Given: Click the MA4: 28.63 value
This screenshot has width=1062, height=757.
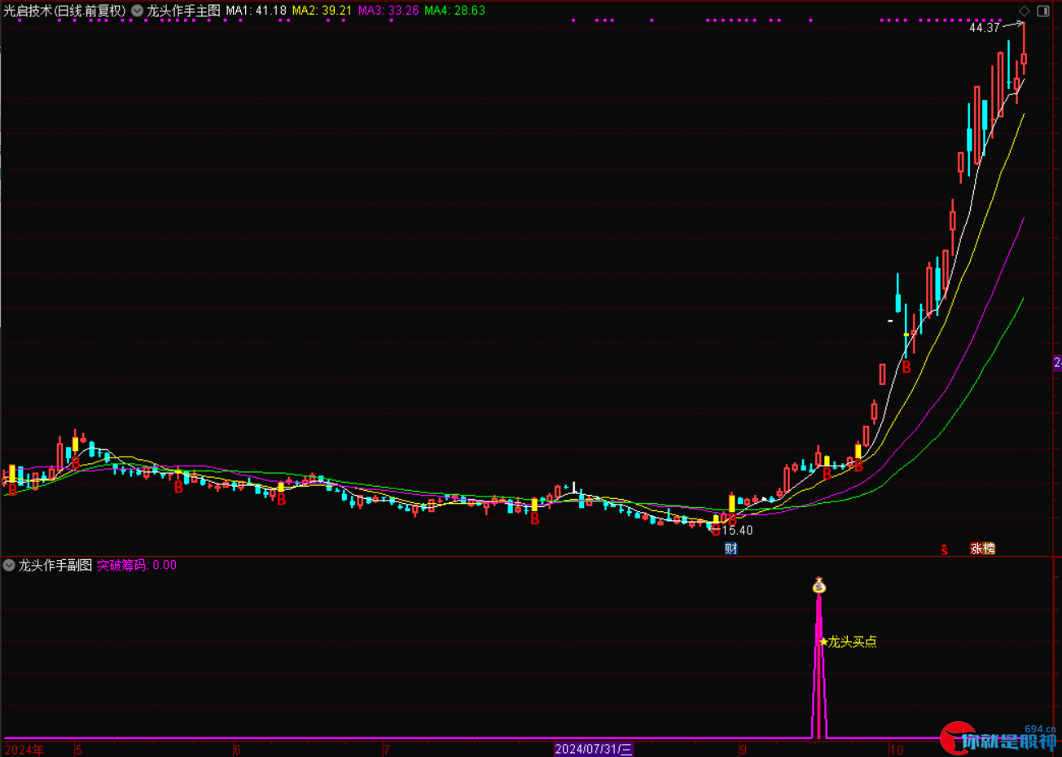Looking at the screenshot, I should 454,11.
